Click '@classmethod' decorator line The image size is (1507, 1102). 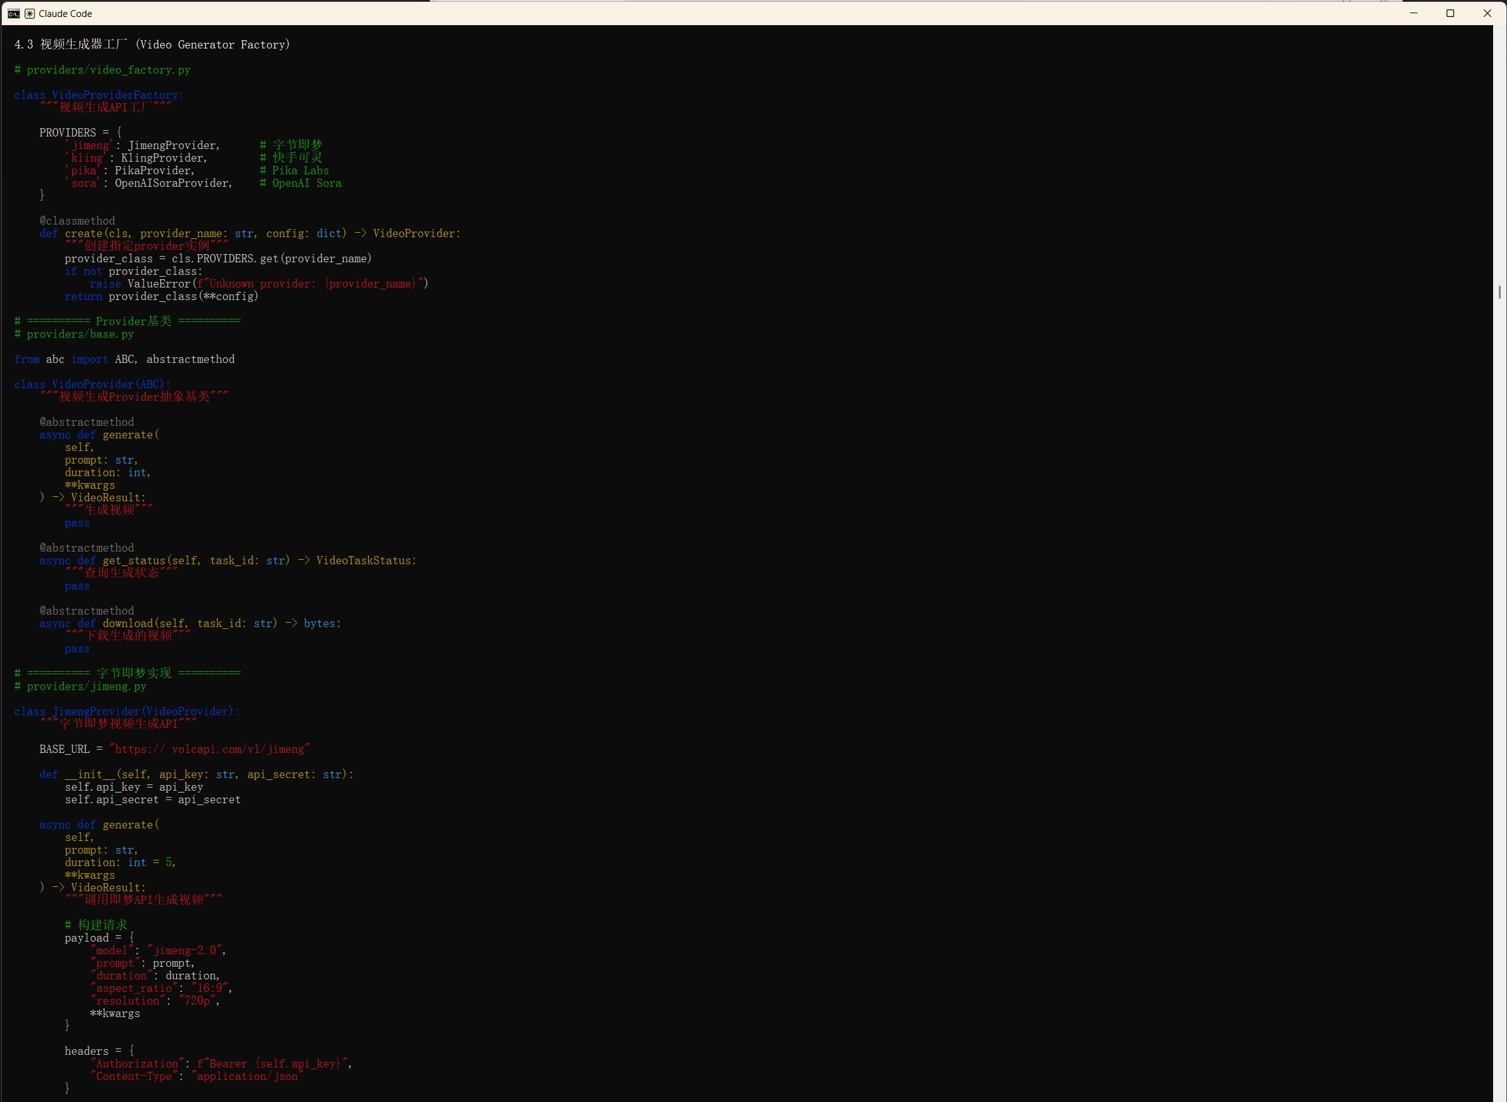tap(77, 221)
